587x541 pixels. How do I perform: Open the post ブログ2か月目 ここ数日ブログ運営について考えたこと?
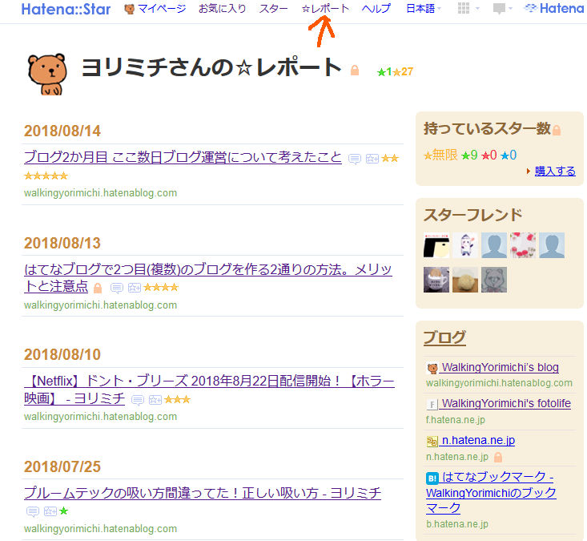pyautogui.click(x=183, y=157)
